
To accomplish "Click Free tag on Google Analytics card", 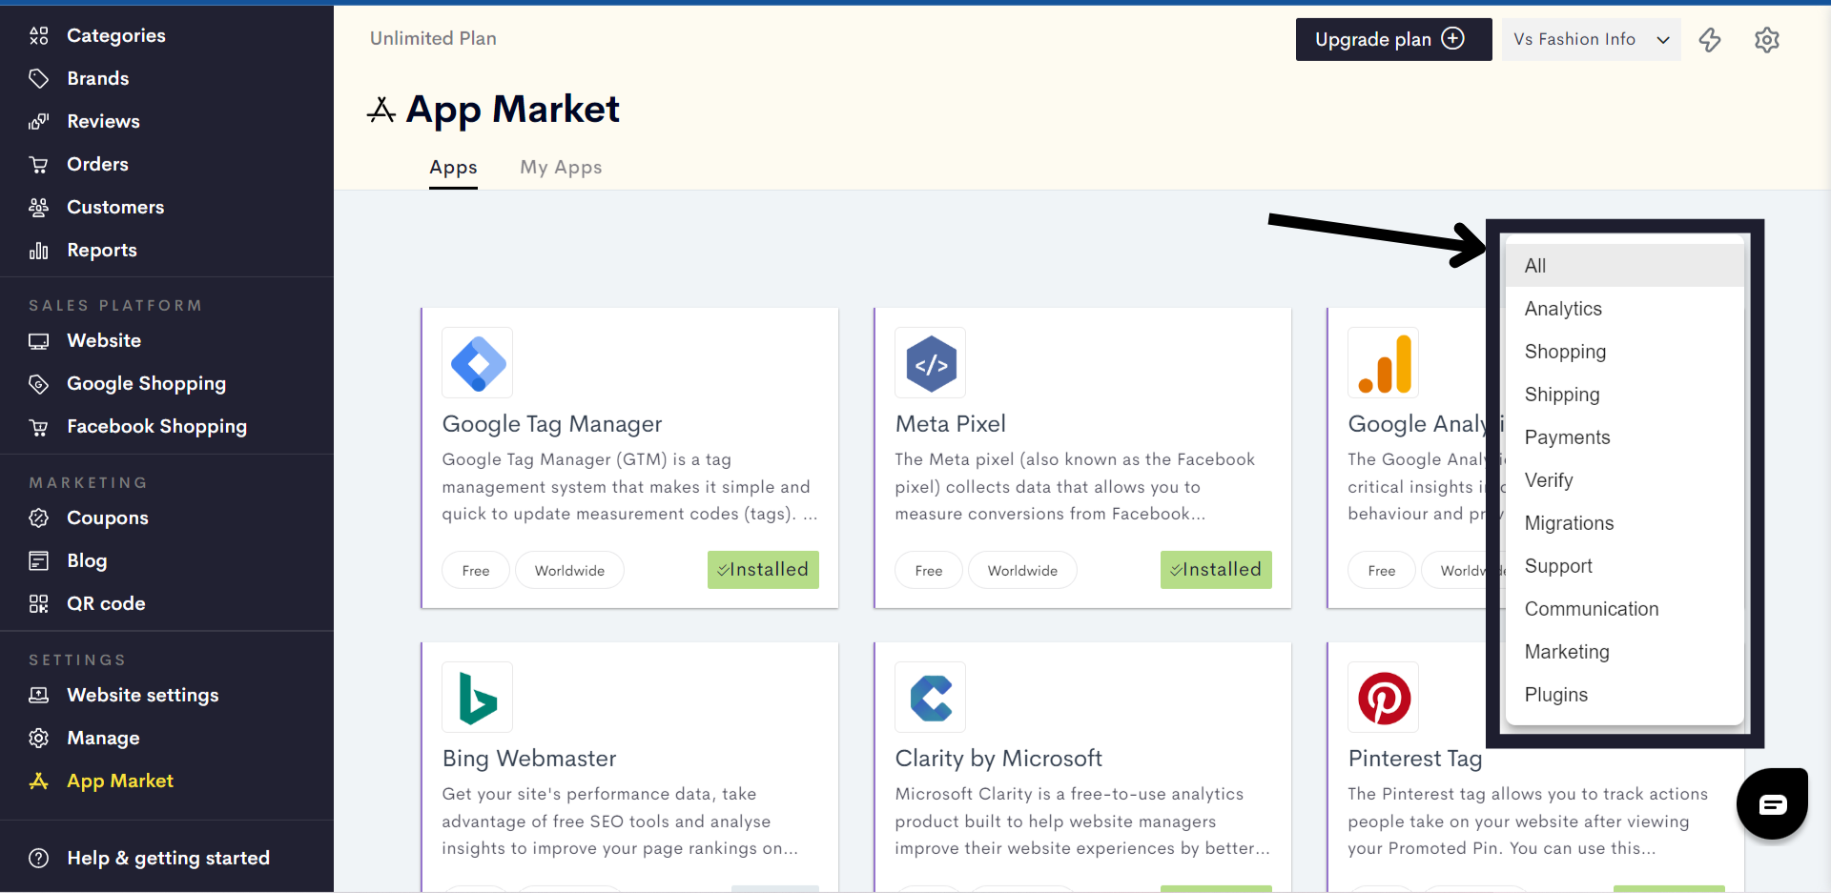I will point(1382,571).
